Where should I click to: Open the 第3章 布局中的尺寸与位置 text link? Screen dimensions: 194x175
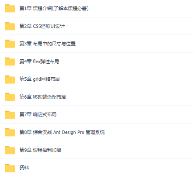pyautogui.click(x=48, y=44)
